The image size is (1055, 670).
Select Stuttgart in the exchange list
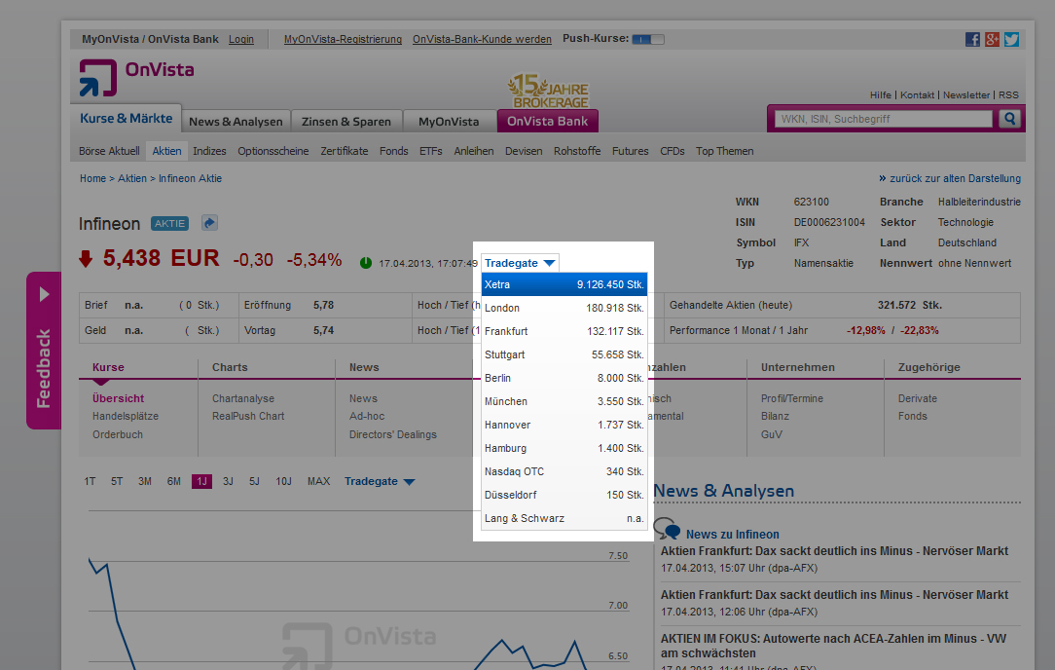[x=564, y=354]
